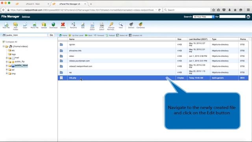Expand the ssl folder node
This screenshot has width=252, height=142.
pos(7,69)
